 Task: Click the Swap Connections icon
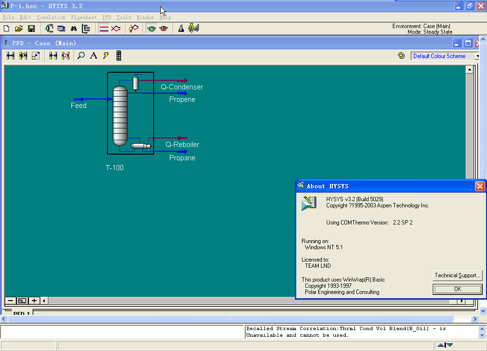66,56
